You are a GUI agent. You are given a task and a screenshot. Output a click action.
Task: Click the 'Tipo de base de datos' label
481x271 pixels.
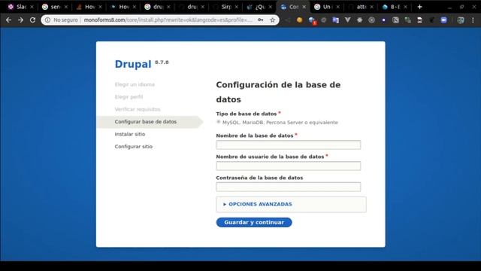[x=247, y=114]
